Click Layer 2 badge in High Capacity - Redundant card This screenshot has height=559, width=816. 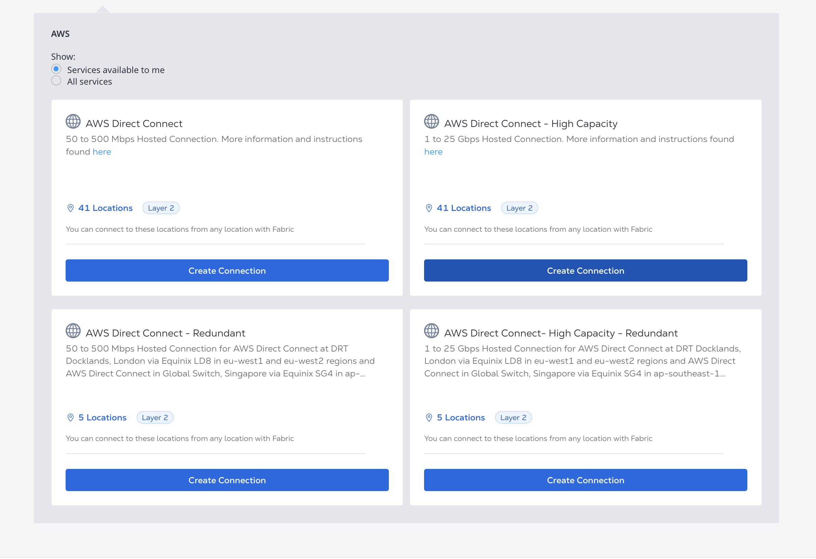tap(514, 418)
